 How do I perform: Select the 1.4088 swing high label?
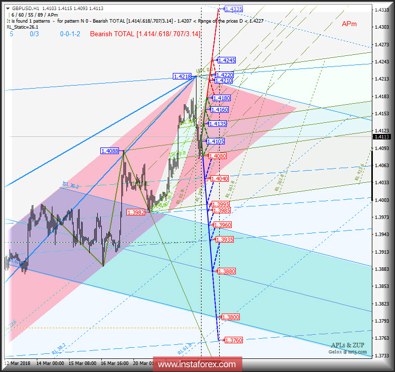coord(110,151)
